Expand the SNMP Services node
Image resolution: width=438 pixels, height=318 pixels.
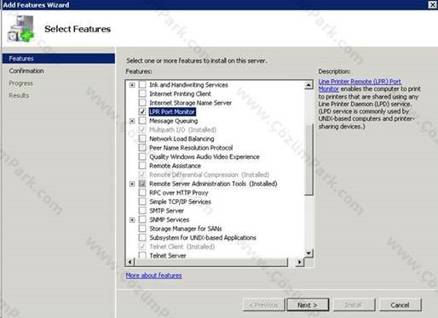pyautogui.click(x=132, y=220)
